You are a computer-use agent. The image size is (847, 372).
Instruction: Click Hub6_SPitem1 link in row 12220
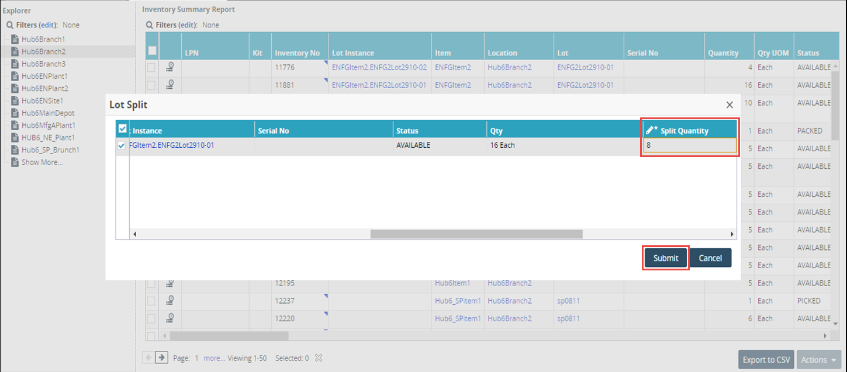(x=458, y=318)
